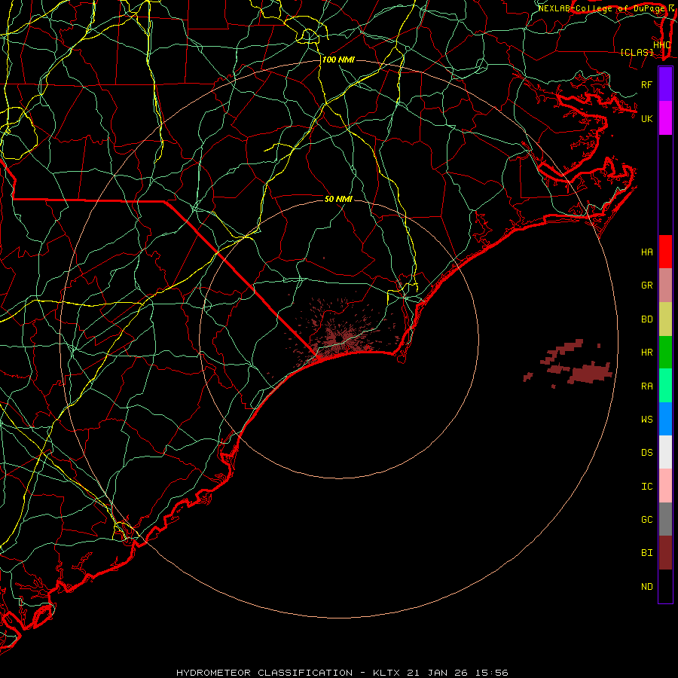This screenshot has height=678, width=678.
Task: Click the HR green legend swatch
Action: coord(665,352)
